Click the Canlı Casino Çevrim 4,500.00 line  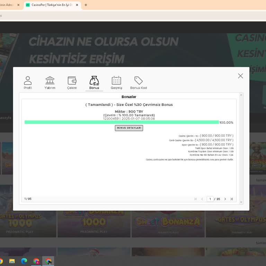click(x=201, y=140)
